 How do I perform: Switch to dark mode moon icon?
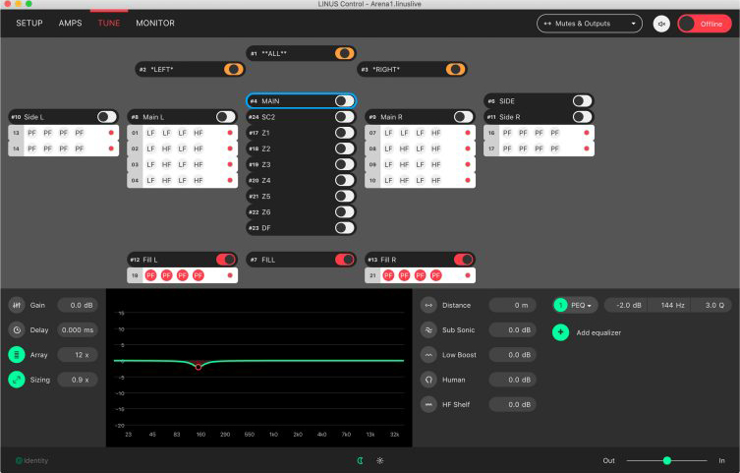pos(360,460)
